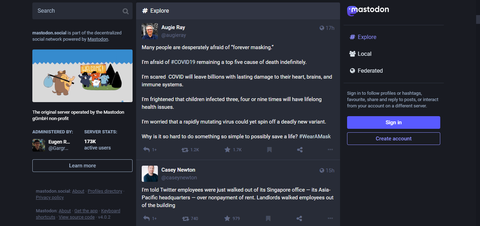The image size is (480, 226).
Task: Favourite Augie Ray's post star icon
Action: pyautogui.click(x=228, y=149)
